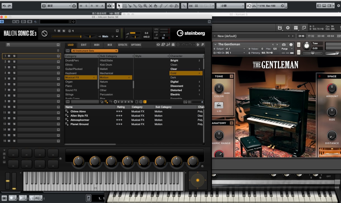Switch to HALion EDIT tab

tap(84, 45)
